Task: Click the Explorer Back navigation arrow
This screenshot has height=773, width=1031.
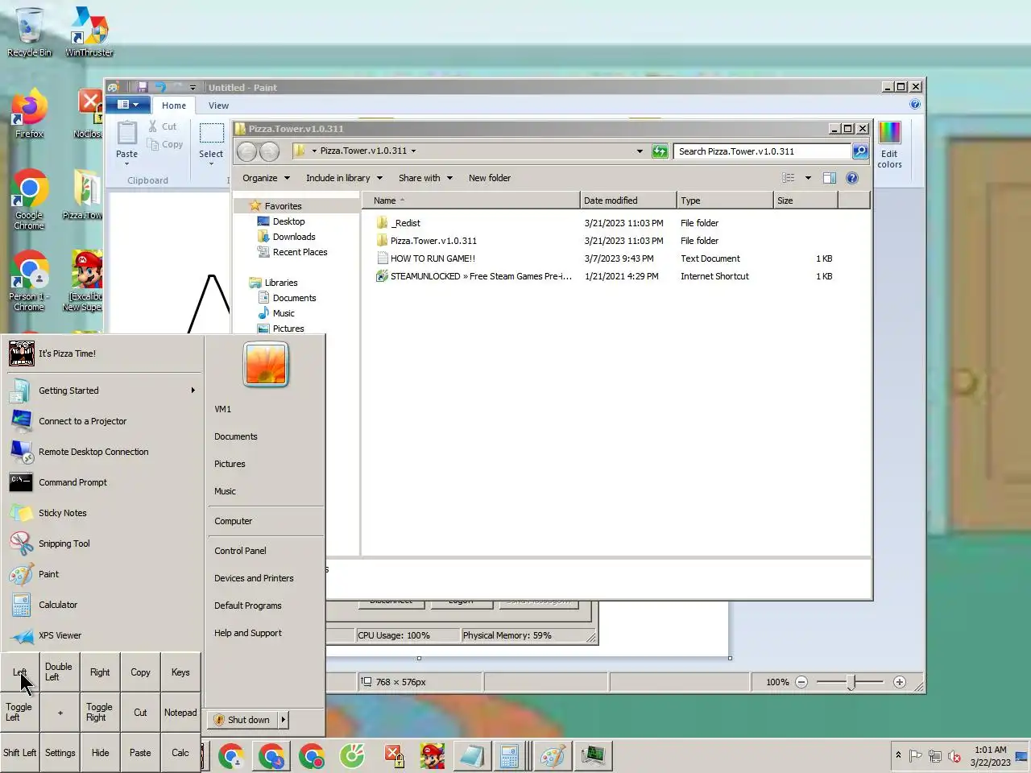Action: click(x=247, y=151)
